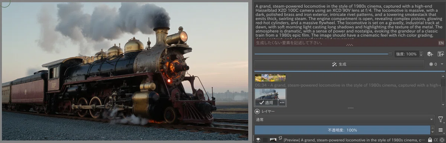Open the layer filter funnel icon
Viewport: 446px width, 143px height.
(x=441, y=120)
